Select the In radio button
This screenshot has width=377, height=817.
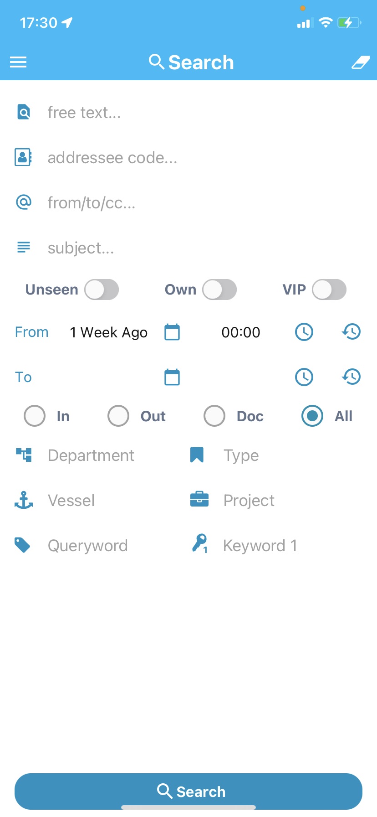[35, 416]
